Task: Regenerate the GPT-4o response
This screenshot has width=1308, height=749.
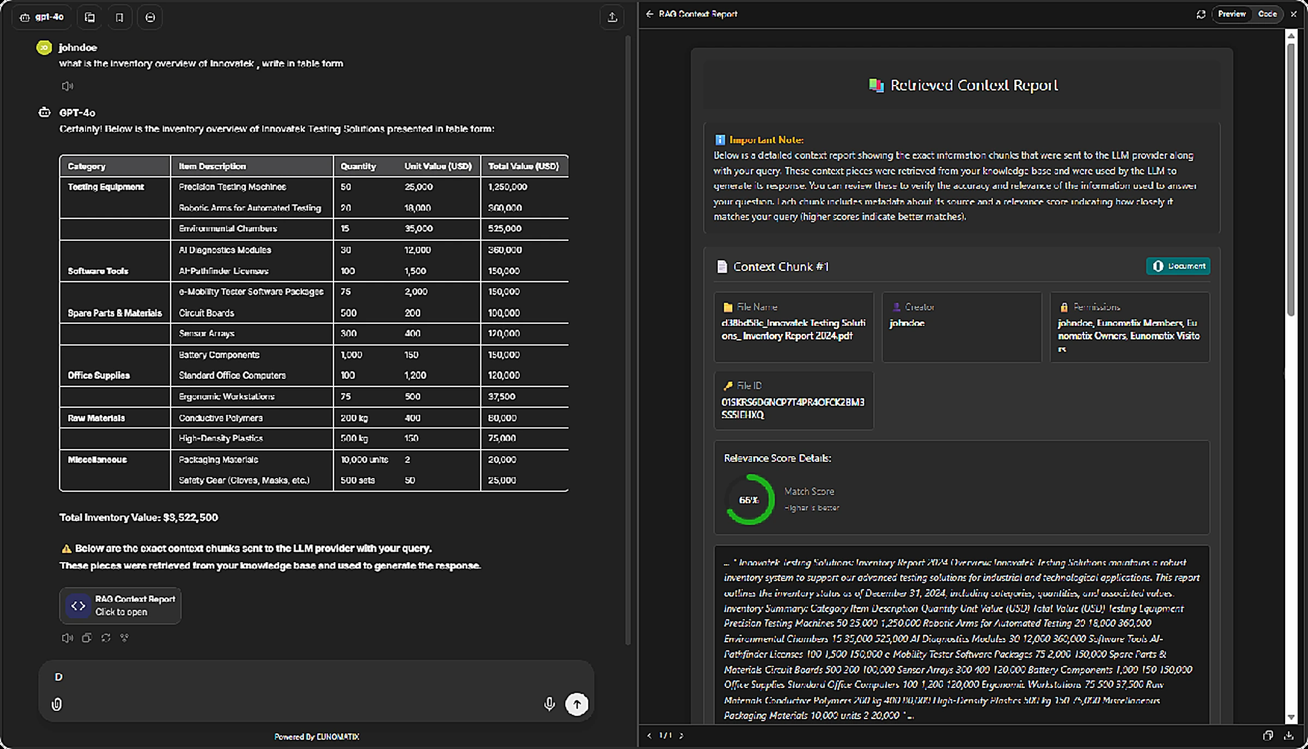Action: [x=106, y=638]
